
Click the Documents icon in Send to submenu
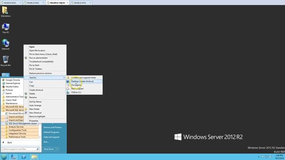(68, 85)
